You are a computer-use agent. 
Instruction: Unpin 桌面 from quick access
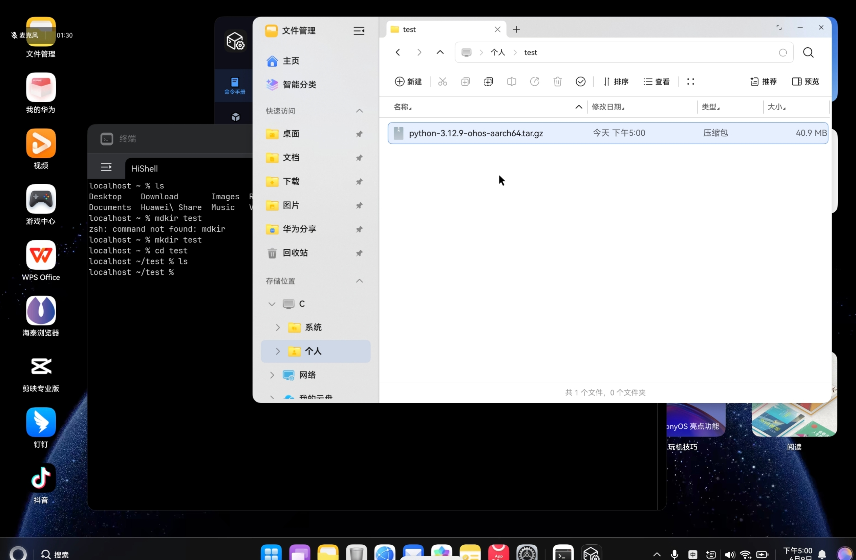click(359, 134)
